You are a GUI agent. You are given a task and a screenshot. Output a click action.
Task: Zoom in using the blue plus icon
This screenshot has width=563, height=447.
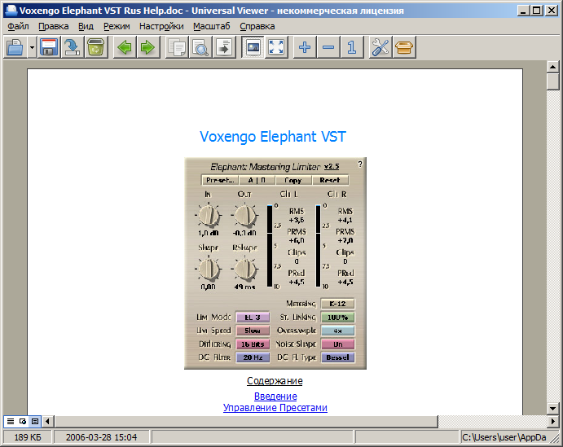click(305, 47)
